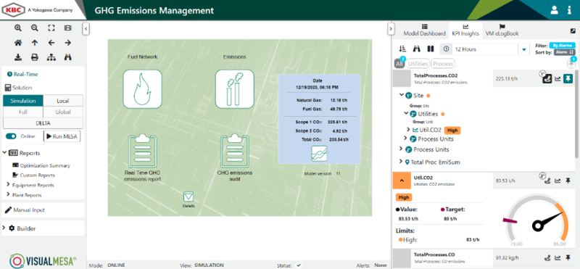Select the DELTA solution mode
The width and height of the screenshot is (580, 269).
pos(43,123)
